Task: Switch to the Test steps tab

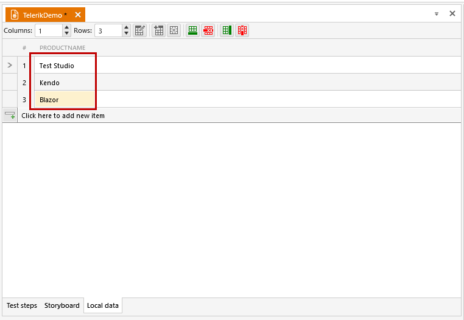Action: pos(22,305)
